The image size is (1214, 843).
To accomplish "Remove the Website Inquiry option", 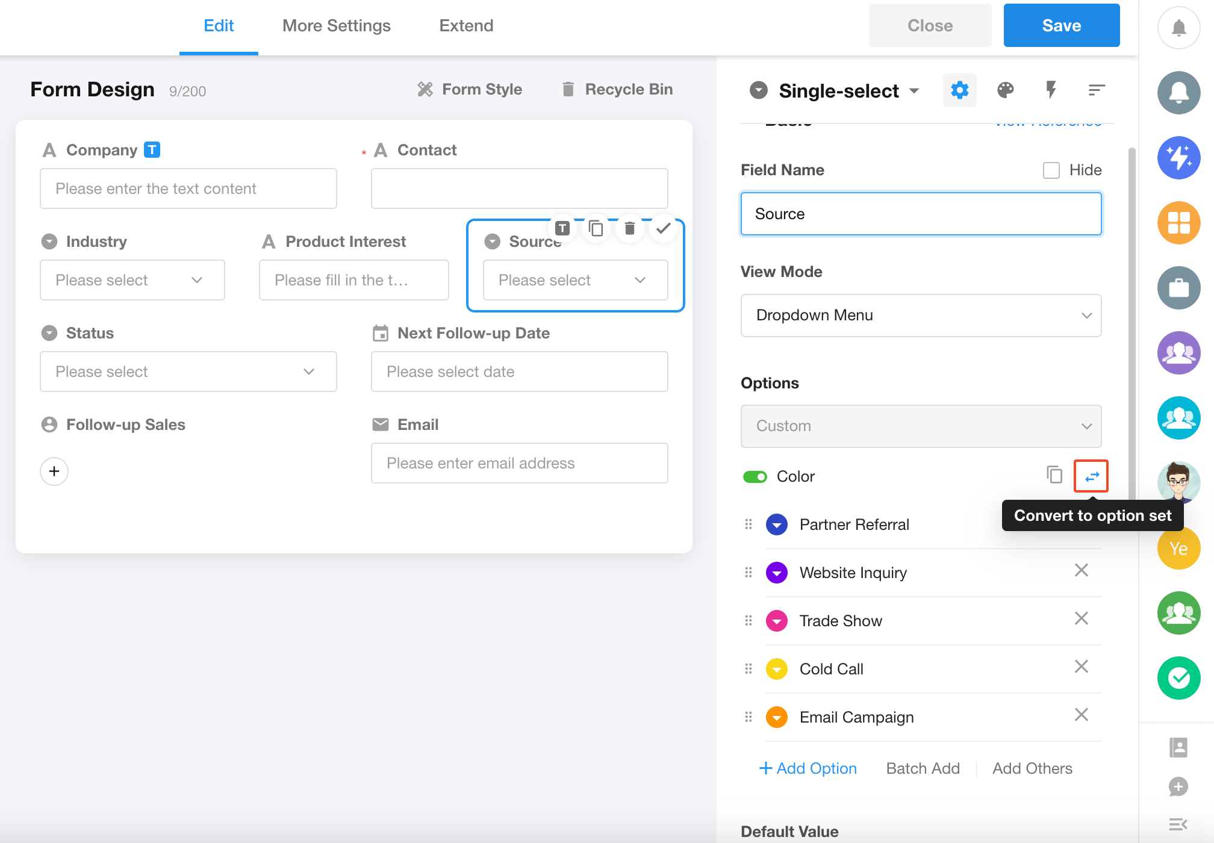I will (x=1081, y=570).
